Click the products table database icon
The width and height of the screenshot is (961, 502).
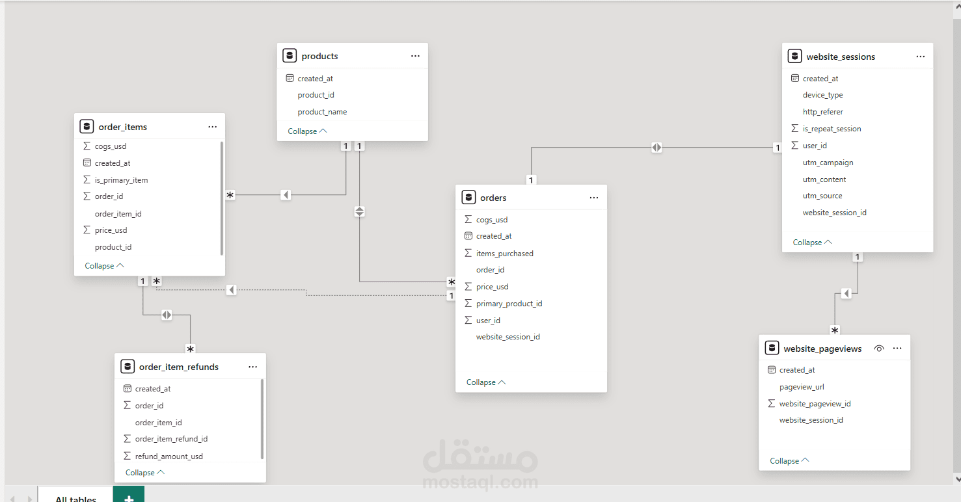pos(290,56)
